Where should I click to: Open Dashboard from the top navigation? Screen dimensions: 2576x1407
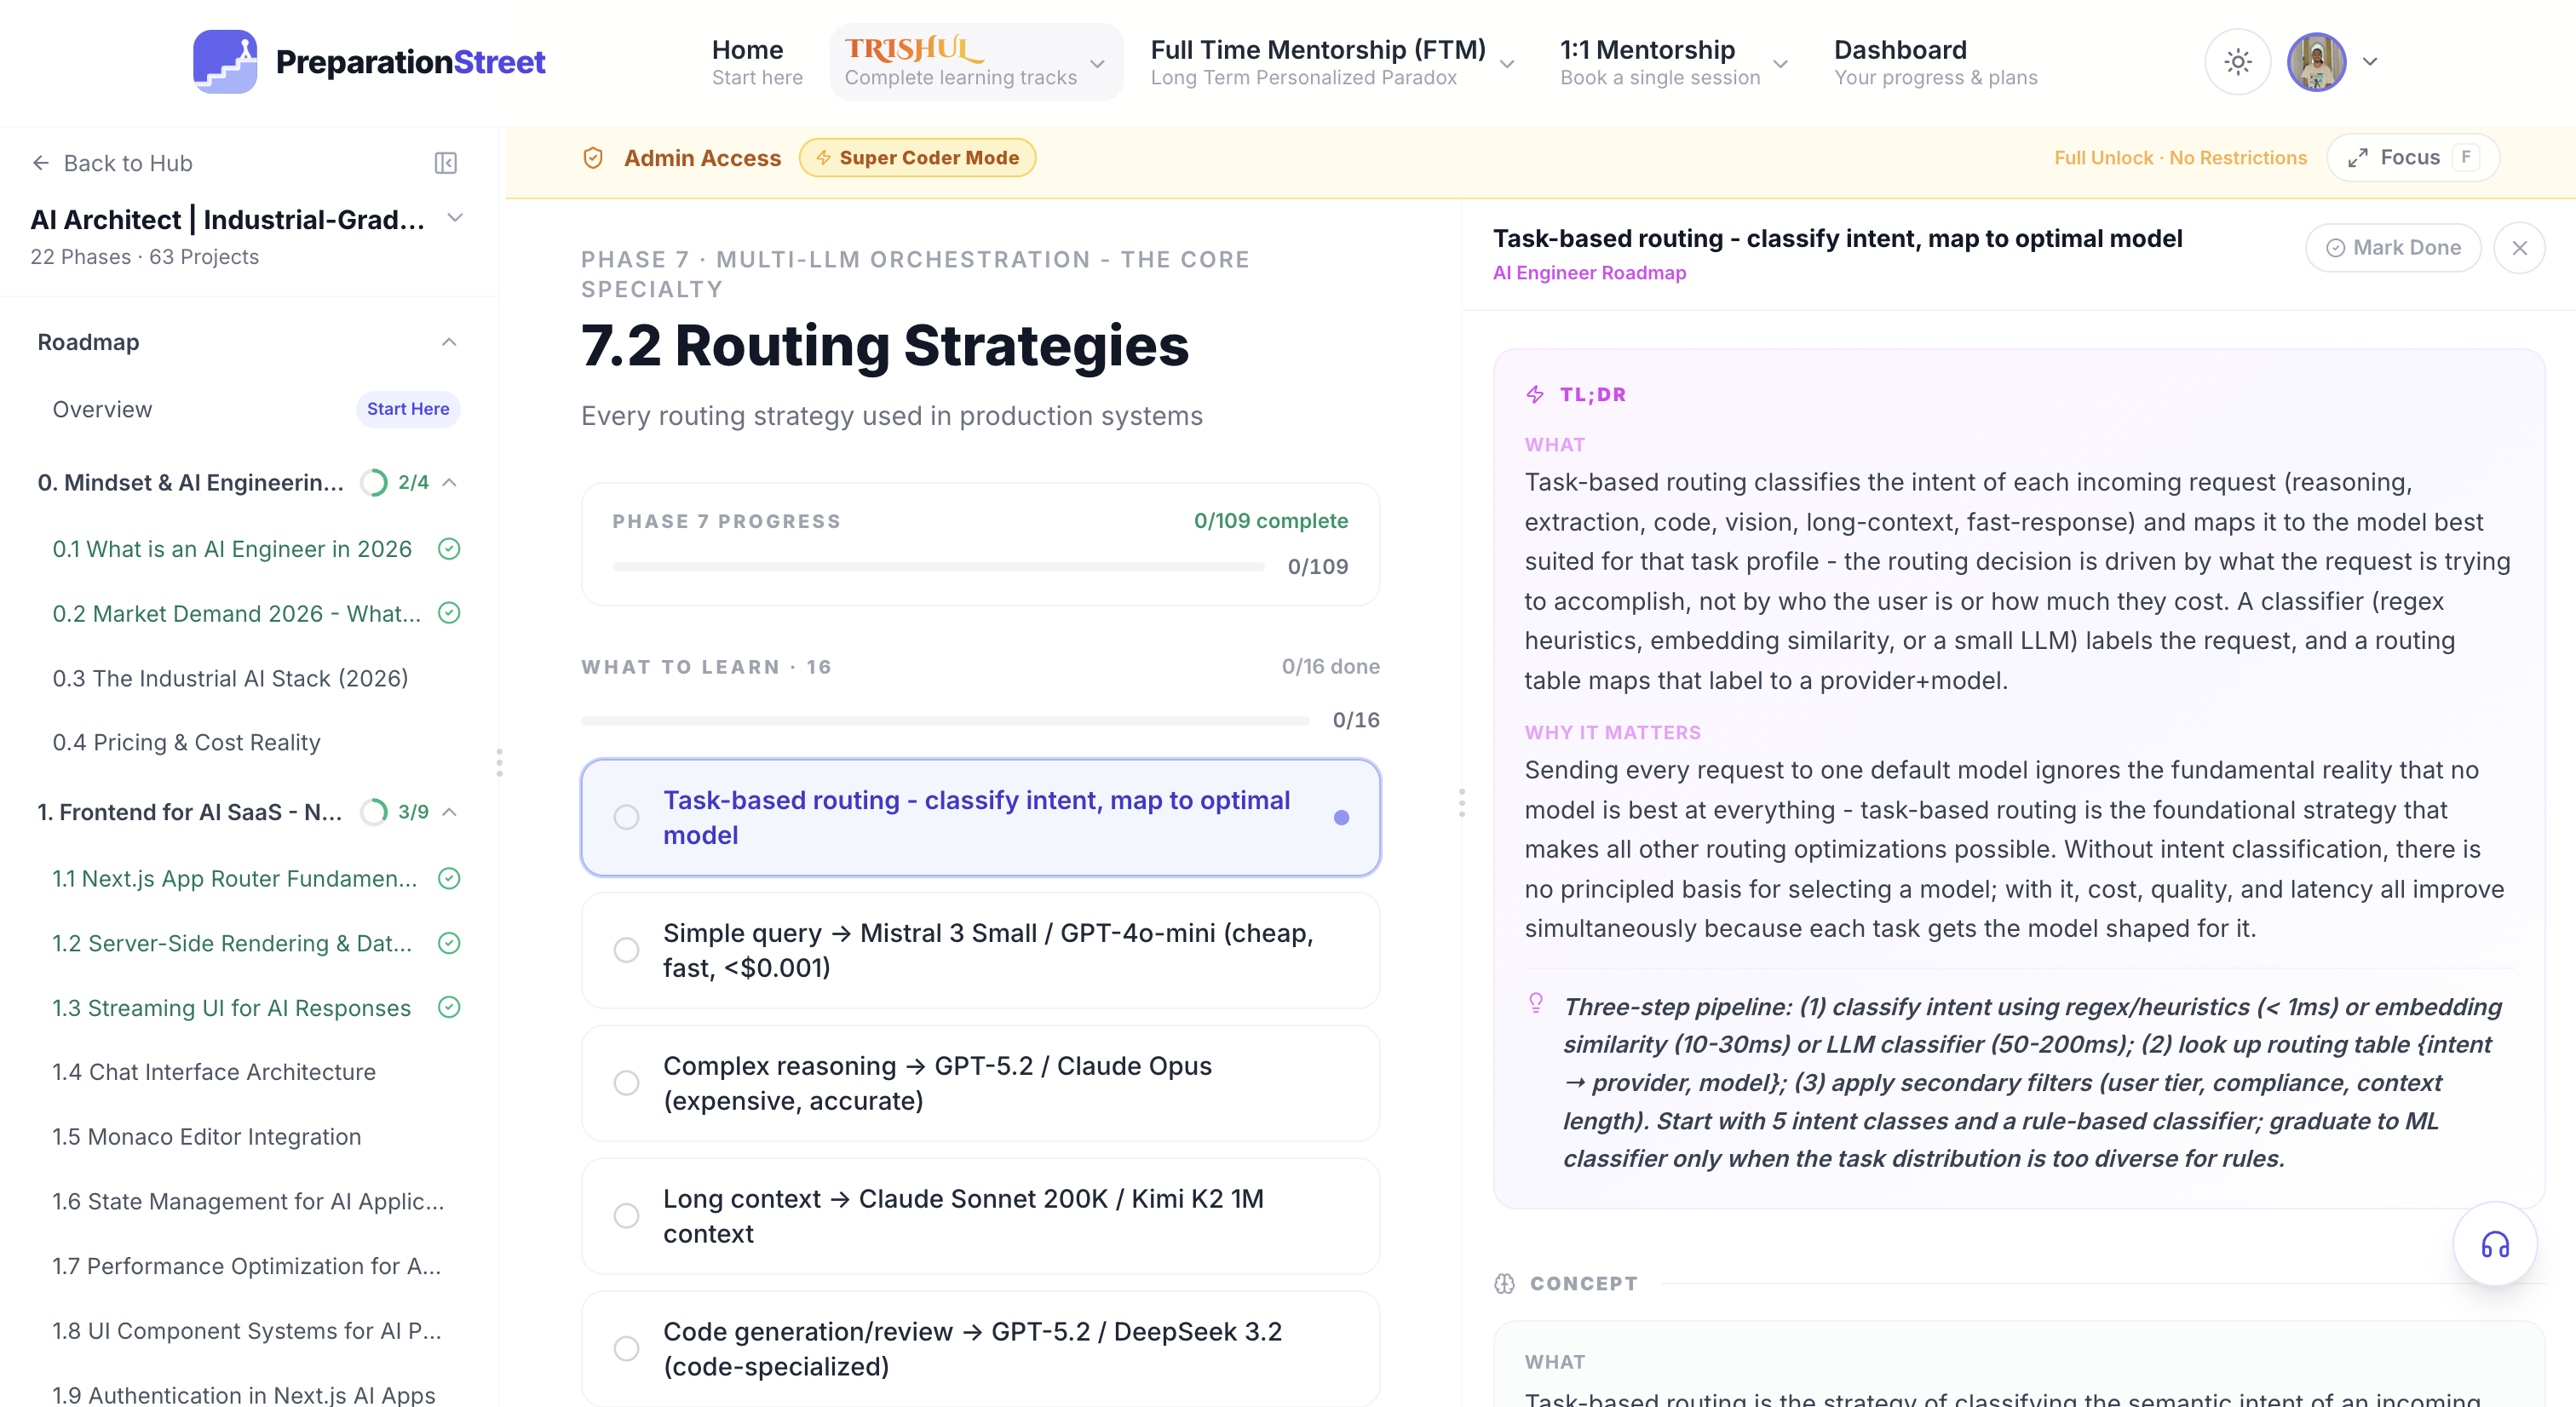tap(1935, 62)
